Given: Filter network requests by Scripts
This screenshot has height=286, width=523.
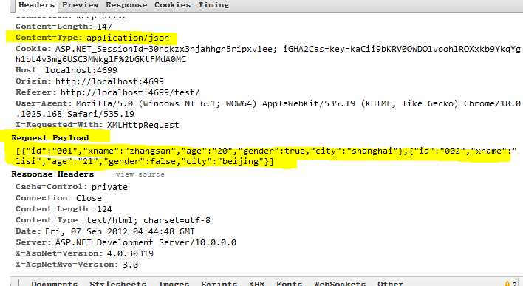Looking at the screenshot, I should [219, 283].
